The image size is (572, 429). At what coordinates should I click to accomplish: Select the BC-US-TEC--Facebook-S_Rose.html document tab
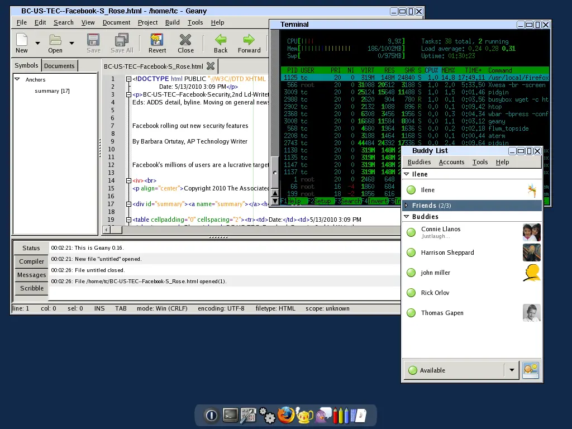click(x=153, y=66)
